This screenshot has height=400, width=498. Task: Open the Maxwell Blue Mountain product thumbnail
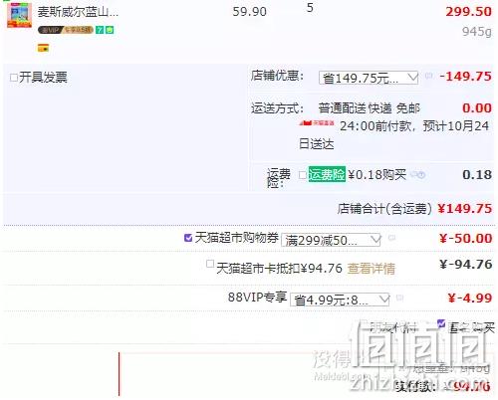click(x=20, y=15)
